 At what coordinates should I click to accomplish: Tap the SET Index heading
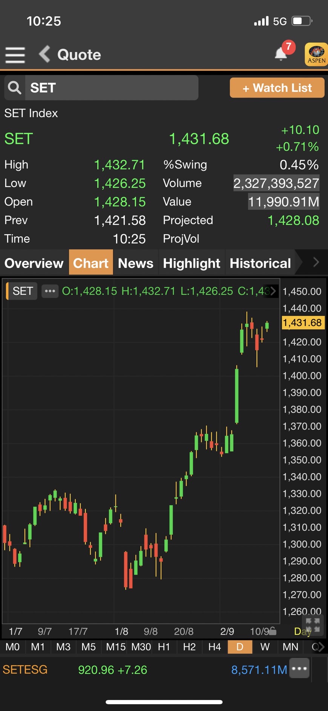pyautogui.click(x=31, y=113)
